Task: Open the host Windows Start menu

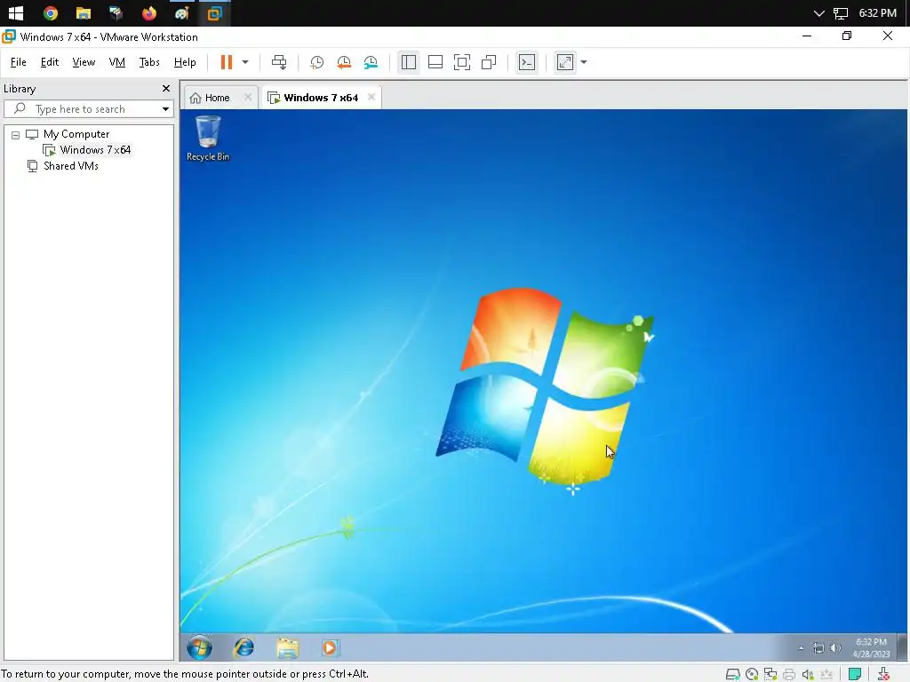Action: pos(16,12)
